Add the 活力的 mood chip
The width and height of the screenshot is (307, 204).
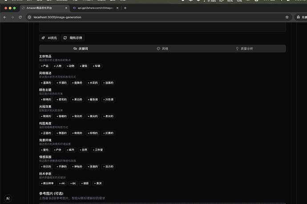pyautogui.click(x=108, y=167)
